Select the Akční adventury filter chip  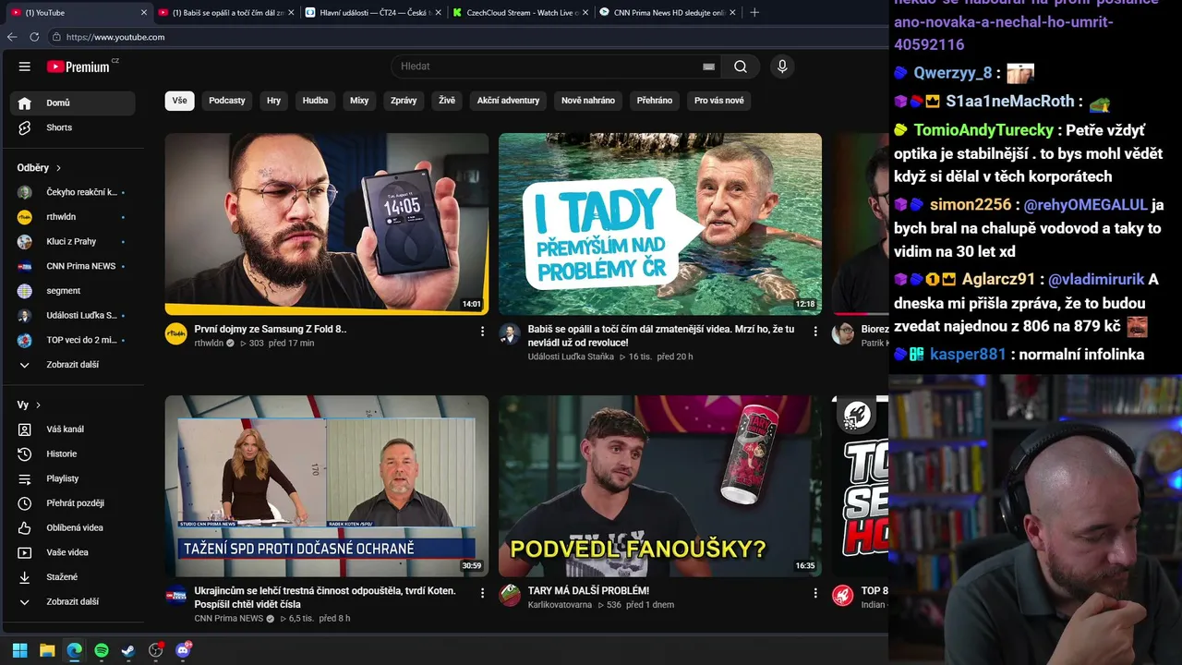click(508, 101)
